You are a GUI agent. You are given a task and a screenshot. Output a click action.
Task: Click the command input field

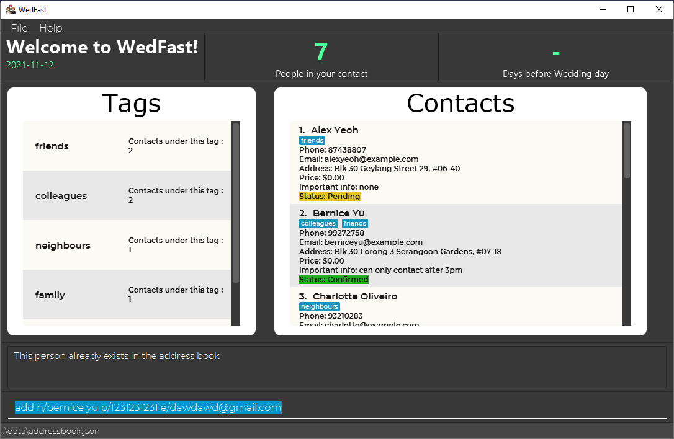[337, 407]
